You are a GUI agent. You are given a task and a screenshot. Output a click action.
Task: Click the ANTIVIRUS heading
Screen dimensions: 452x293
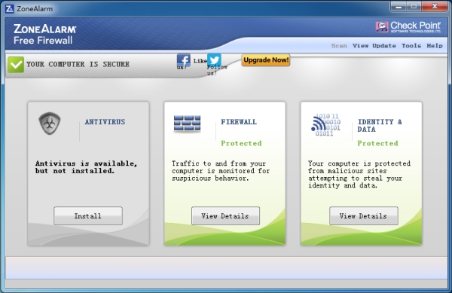point(105,122)
